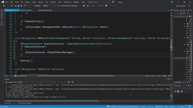This screenshot has height=108, width=193.
Task: Open the main branch dropdown in status bar
Action: [182, 106]
